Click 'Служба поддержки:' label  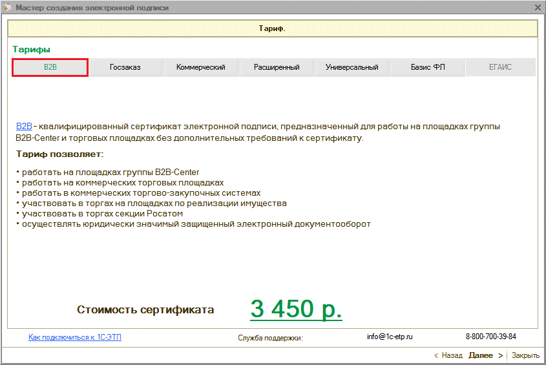tap(271, 338)
